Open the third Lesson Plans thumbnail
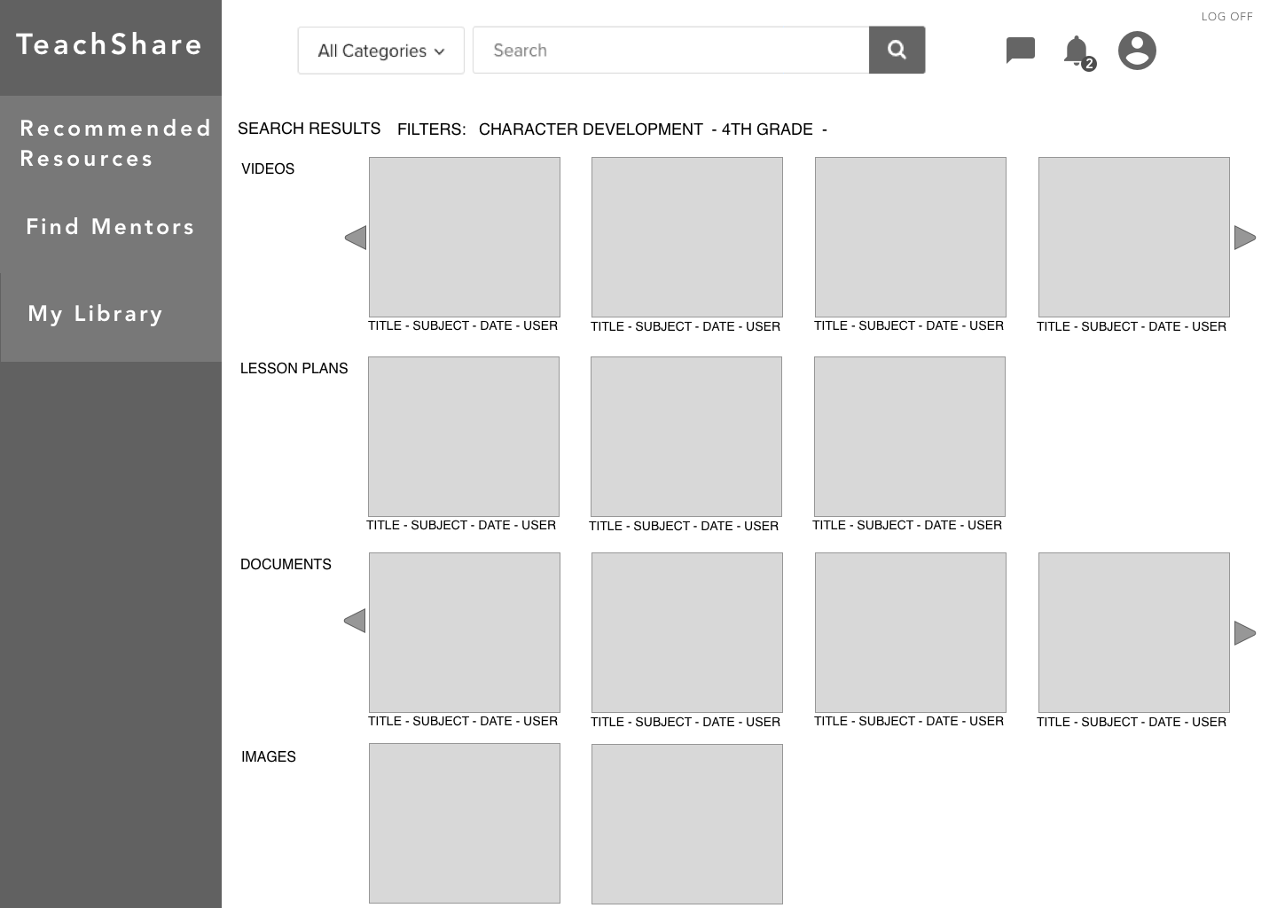This screenshot has height=908, width=1277. pyautogui.click(x=909, y=436)
